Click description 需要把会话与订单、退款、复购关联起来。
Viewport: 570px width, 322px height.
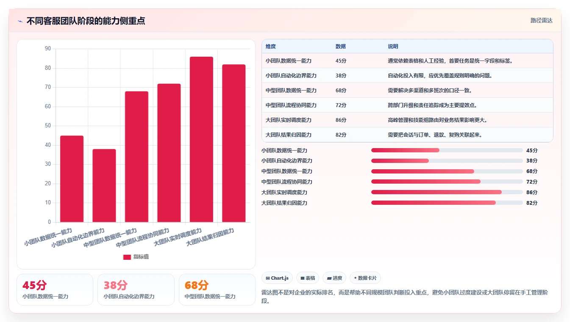tap(435, 135)
